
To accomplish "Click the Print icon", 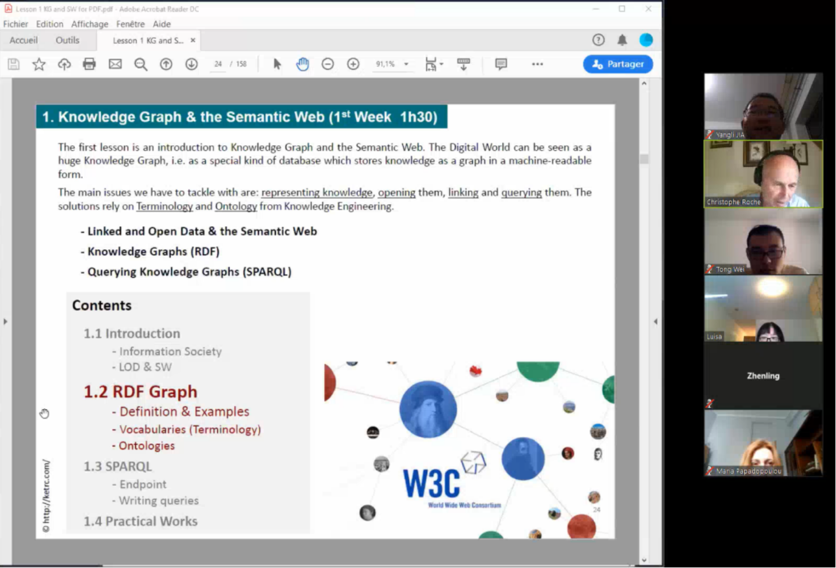I will click(x=89, y=64).
